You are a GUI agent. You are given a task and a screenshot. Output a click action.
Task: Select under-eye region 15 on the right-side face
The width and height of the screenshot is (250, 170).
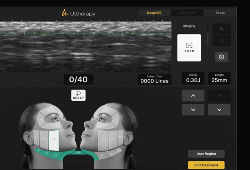point(105,126)
